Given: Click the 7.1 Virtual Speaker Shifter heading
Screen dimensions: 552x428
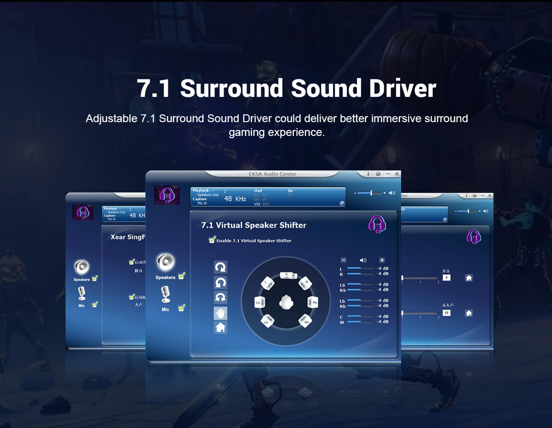Looking at the screenshot, I should point(253,225).
